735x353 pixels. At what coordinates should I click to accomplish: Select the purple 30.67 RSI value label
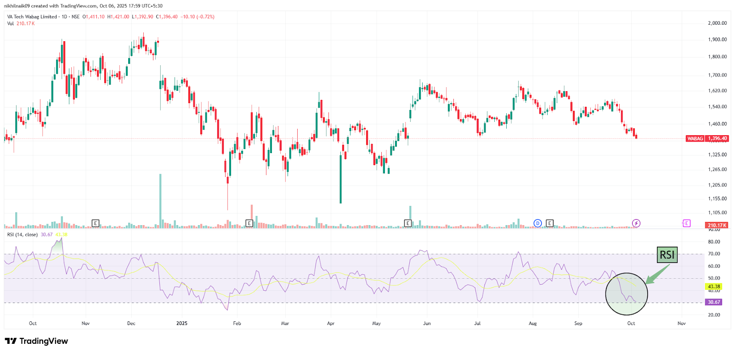(x=714, y=302)
